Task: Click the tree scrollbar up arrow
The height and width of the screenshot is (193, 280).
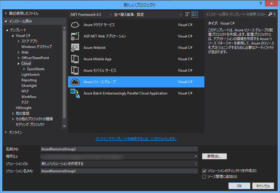Action: point(64,27)
